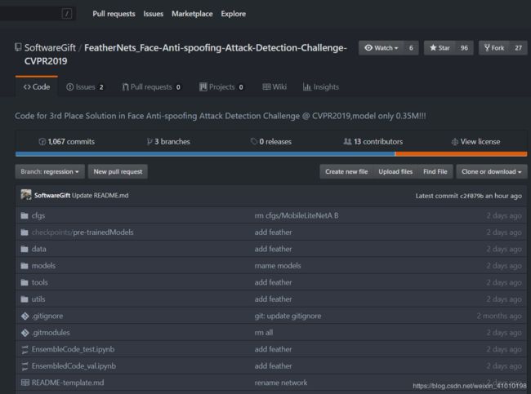Click the cfgs folder icon
Screen dimensions: 531x394
pyautogui.click(x=25, y=215)
